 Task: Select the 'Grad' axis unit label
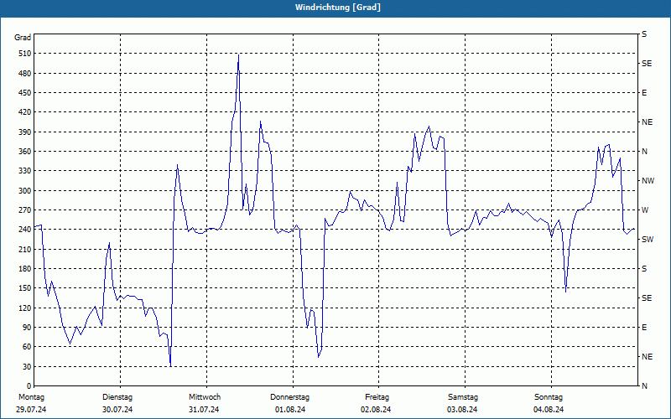[23, 38]
